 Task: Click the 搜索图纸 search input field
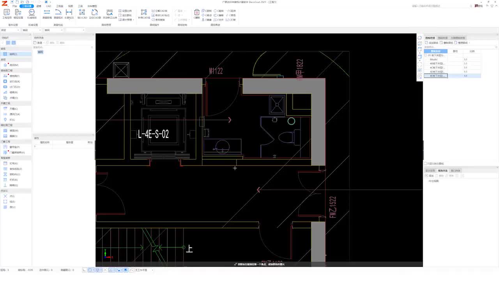click(x=452, y=47)
